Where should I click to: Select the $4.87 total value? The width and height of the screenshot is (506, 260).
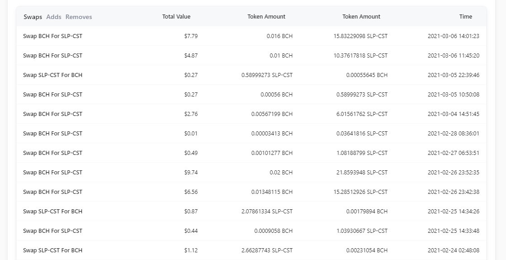coord(191,56)
